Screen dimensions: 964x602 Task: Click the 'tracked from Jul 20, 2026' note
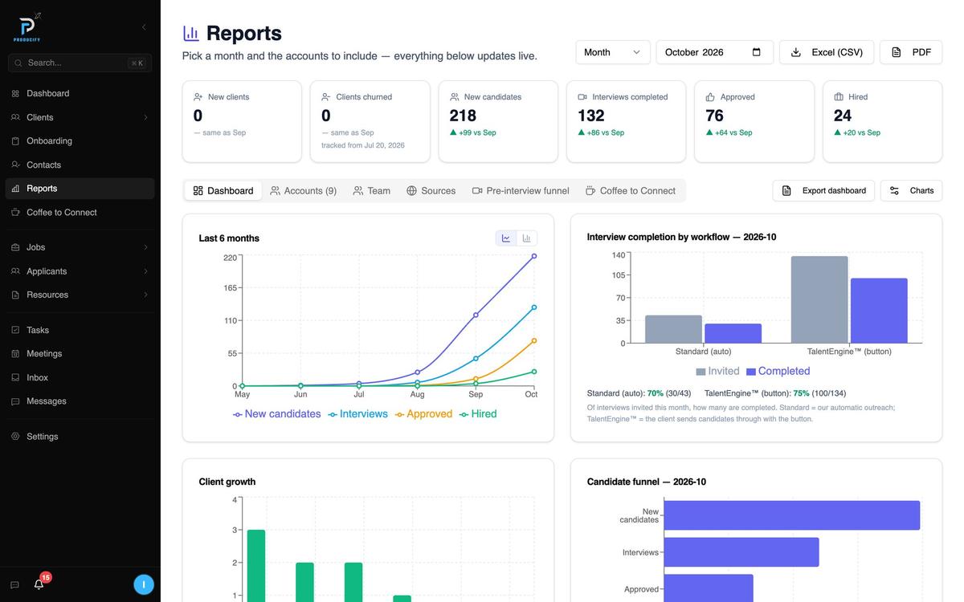363,145
